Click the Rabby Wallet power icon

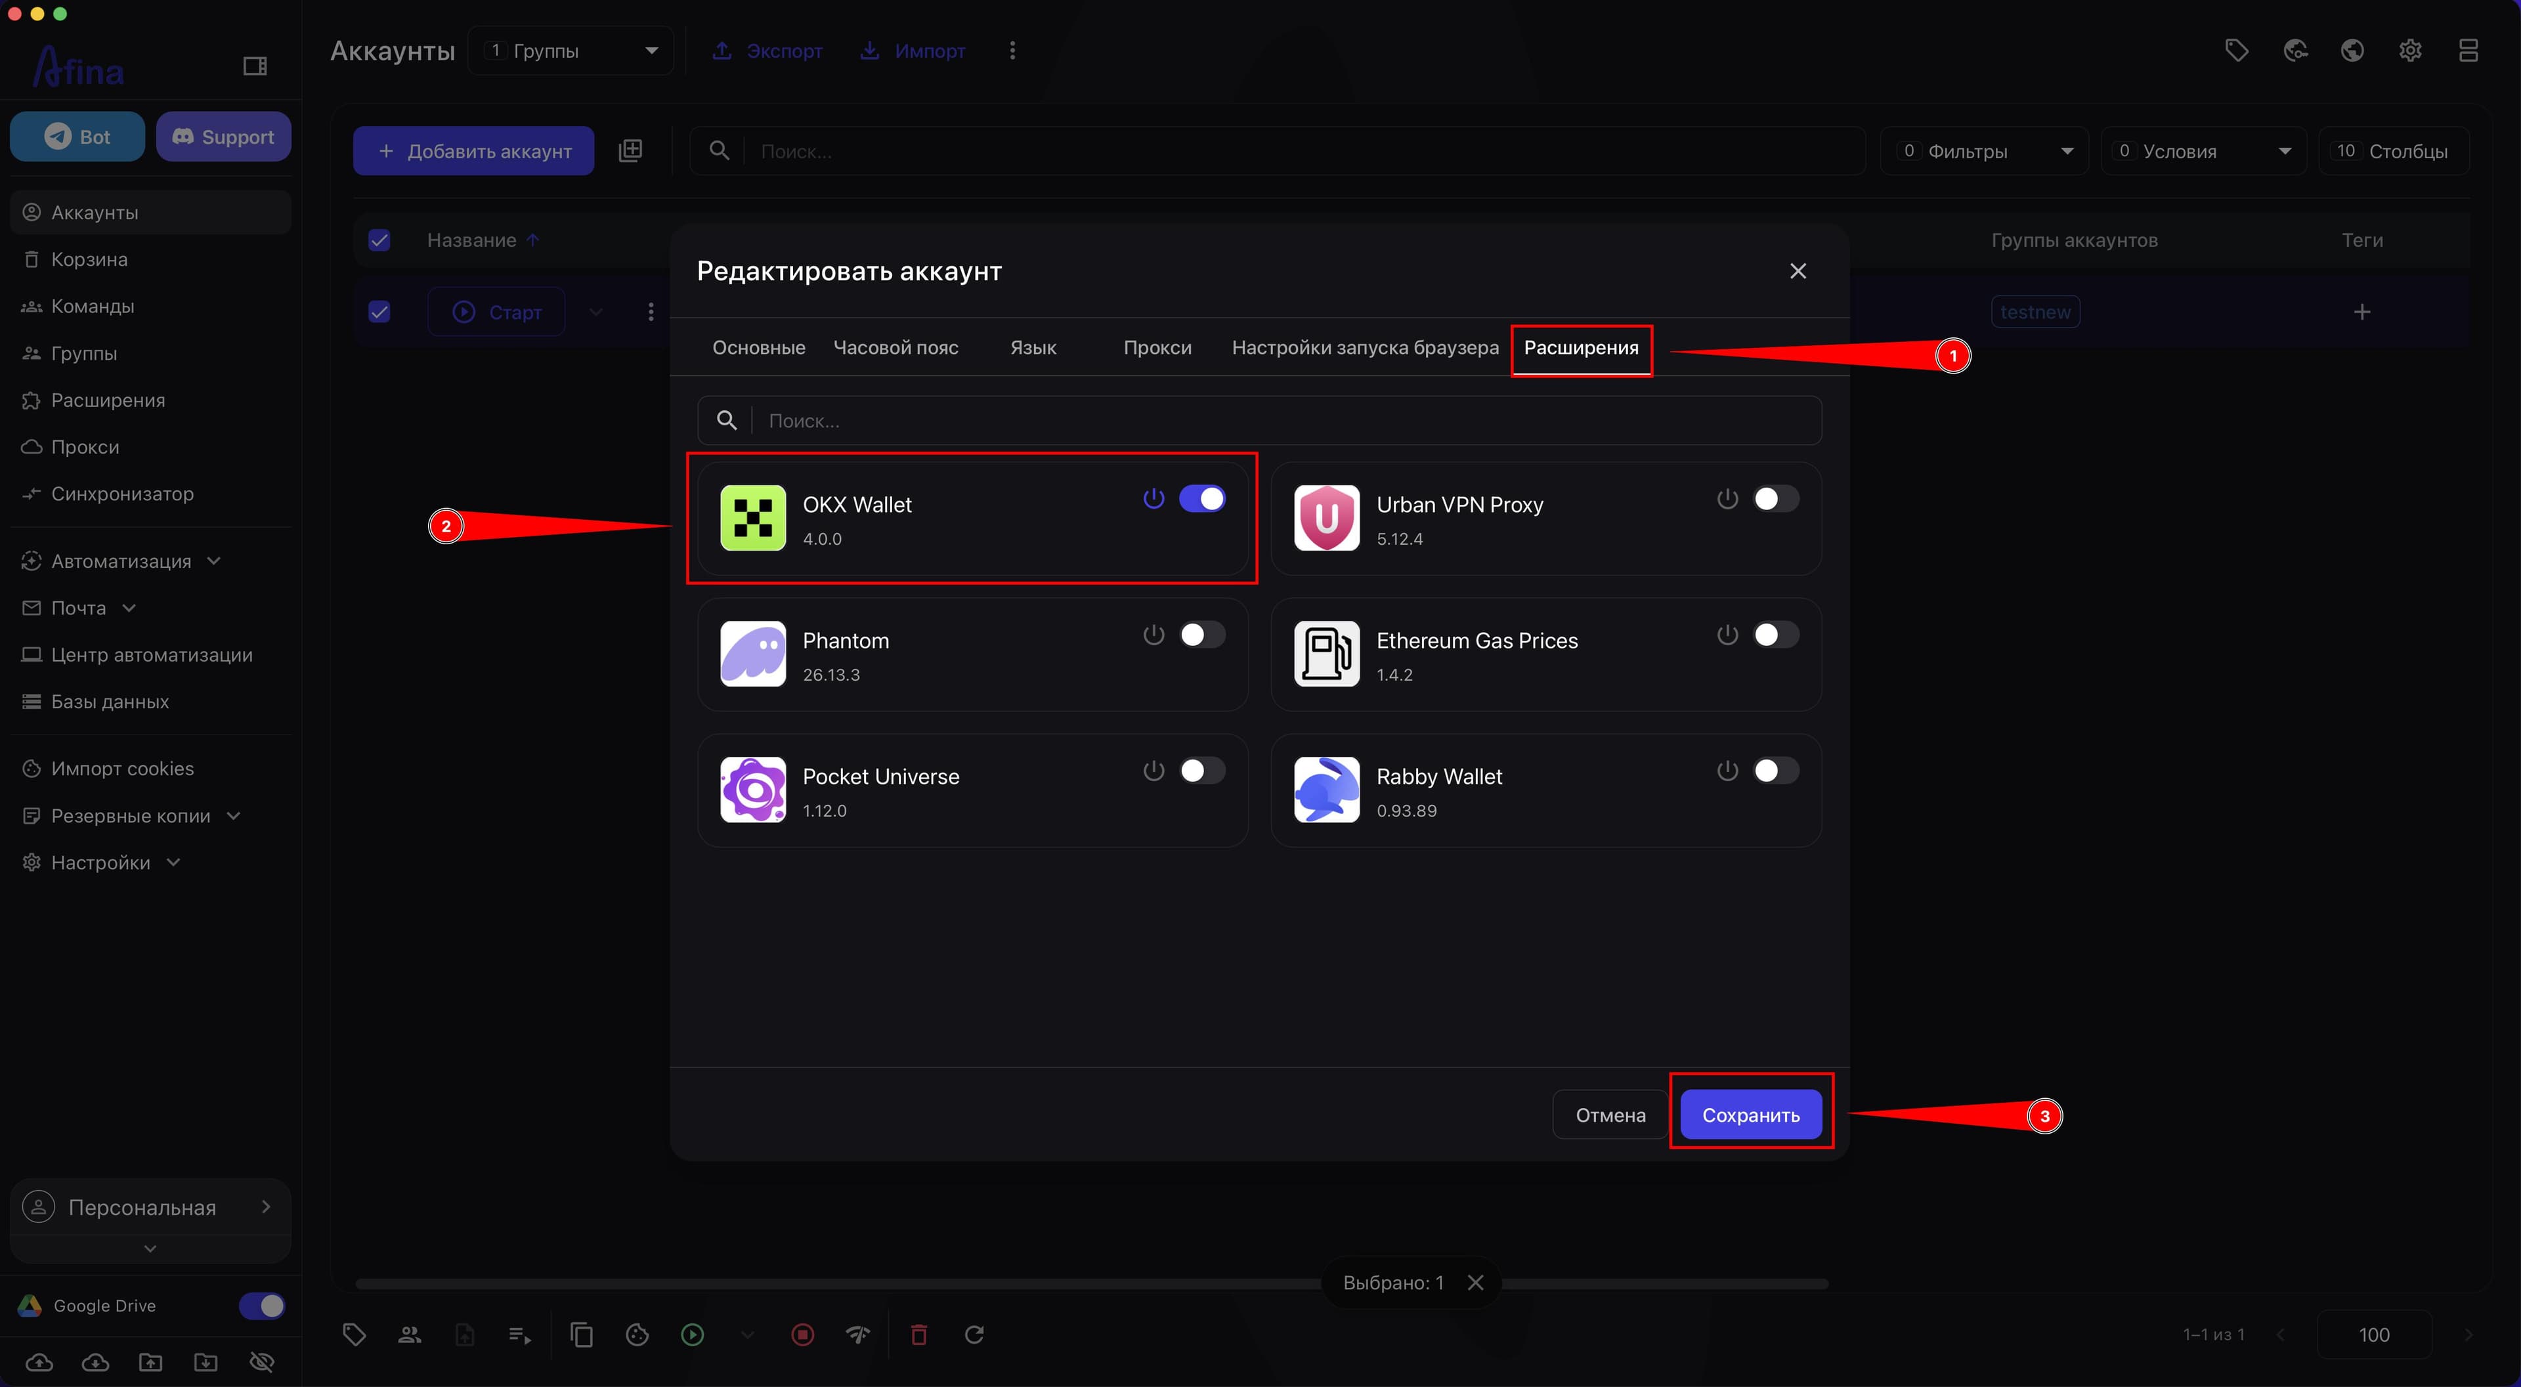(x=1727, y=771)
